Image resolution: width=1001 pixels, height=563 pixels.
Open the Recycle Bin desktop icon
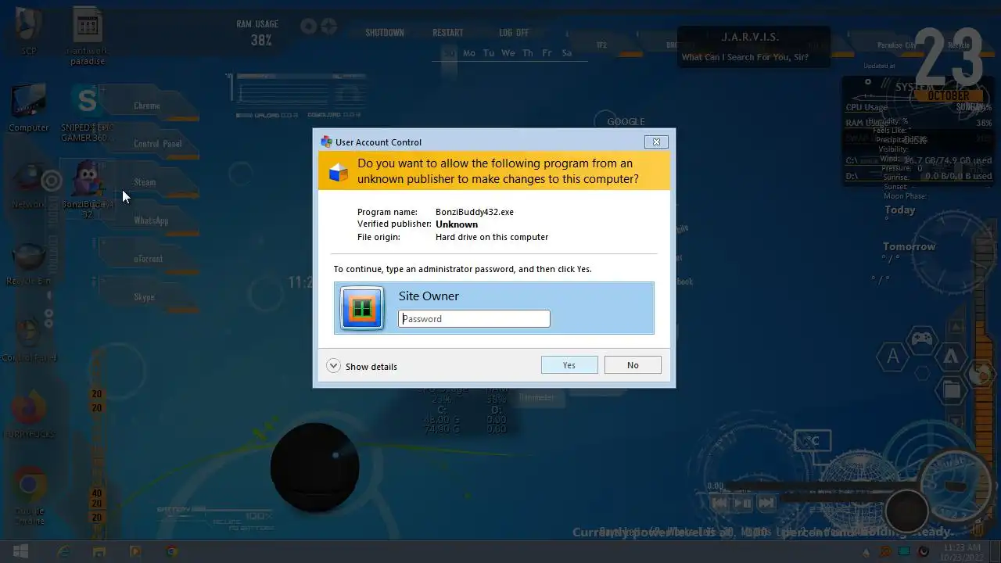pos(29,264)
